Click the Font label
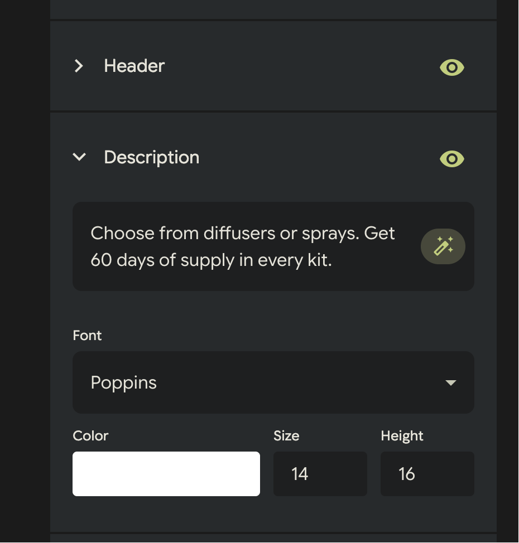Image resolution: width=519 pixels, height=543 pixels. pyautogui.click(x=88, y=336)
